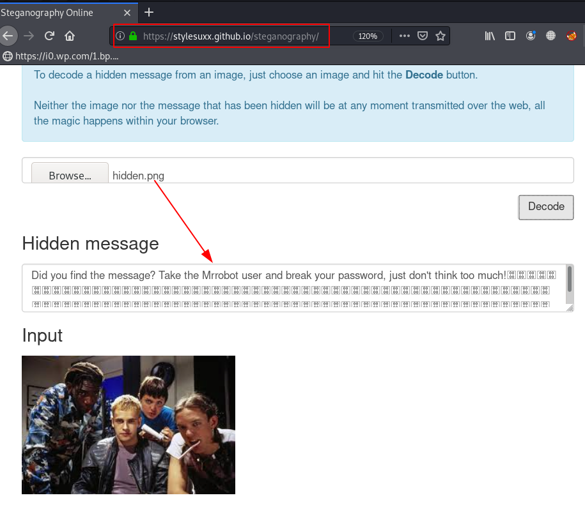Click the globe extension icon
The width and height of the screenshot is (585, 507).
550,36
